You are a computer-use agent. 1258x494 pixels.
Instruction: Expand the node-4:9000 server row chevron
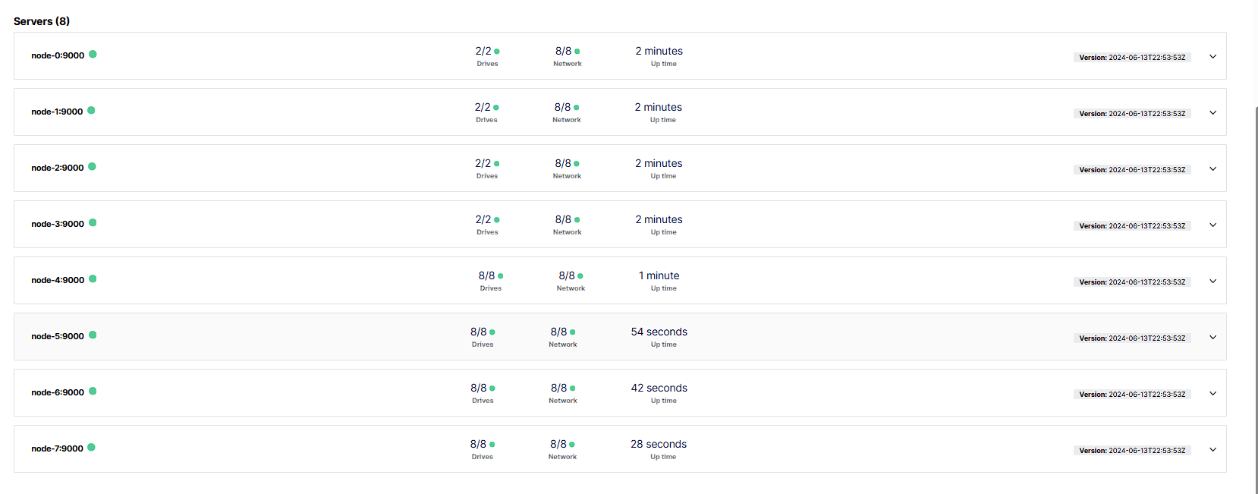tap(1212, 281)
